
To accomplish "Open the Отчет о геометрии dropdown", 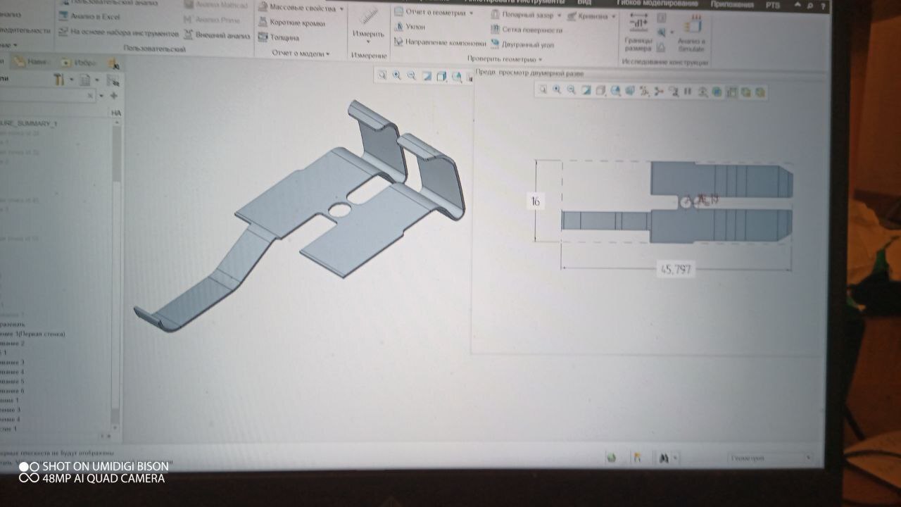I will point(471,13).
